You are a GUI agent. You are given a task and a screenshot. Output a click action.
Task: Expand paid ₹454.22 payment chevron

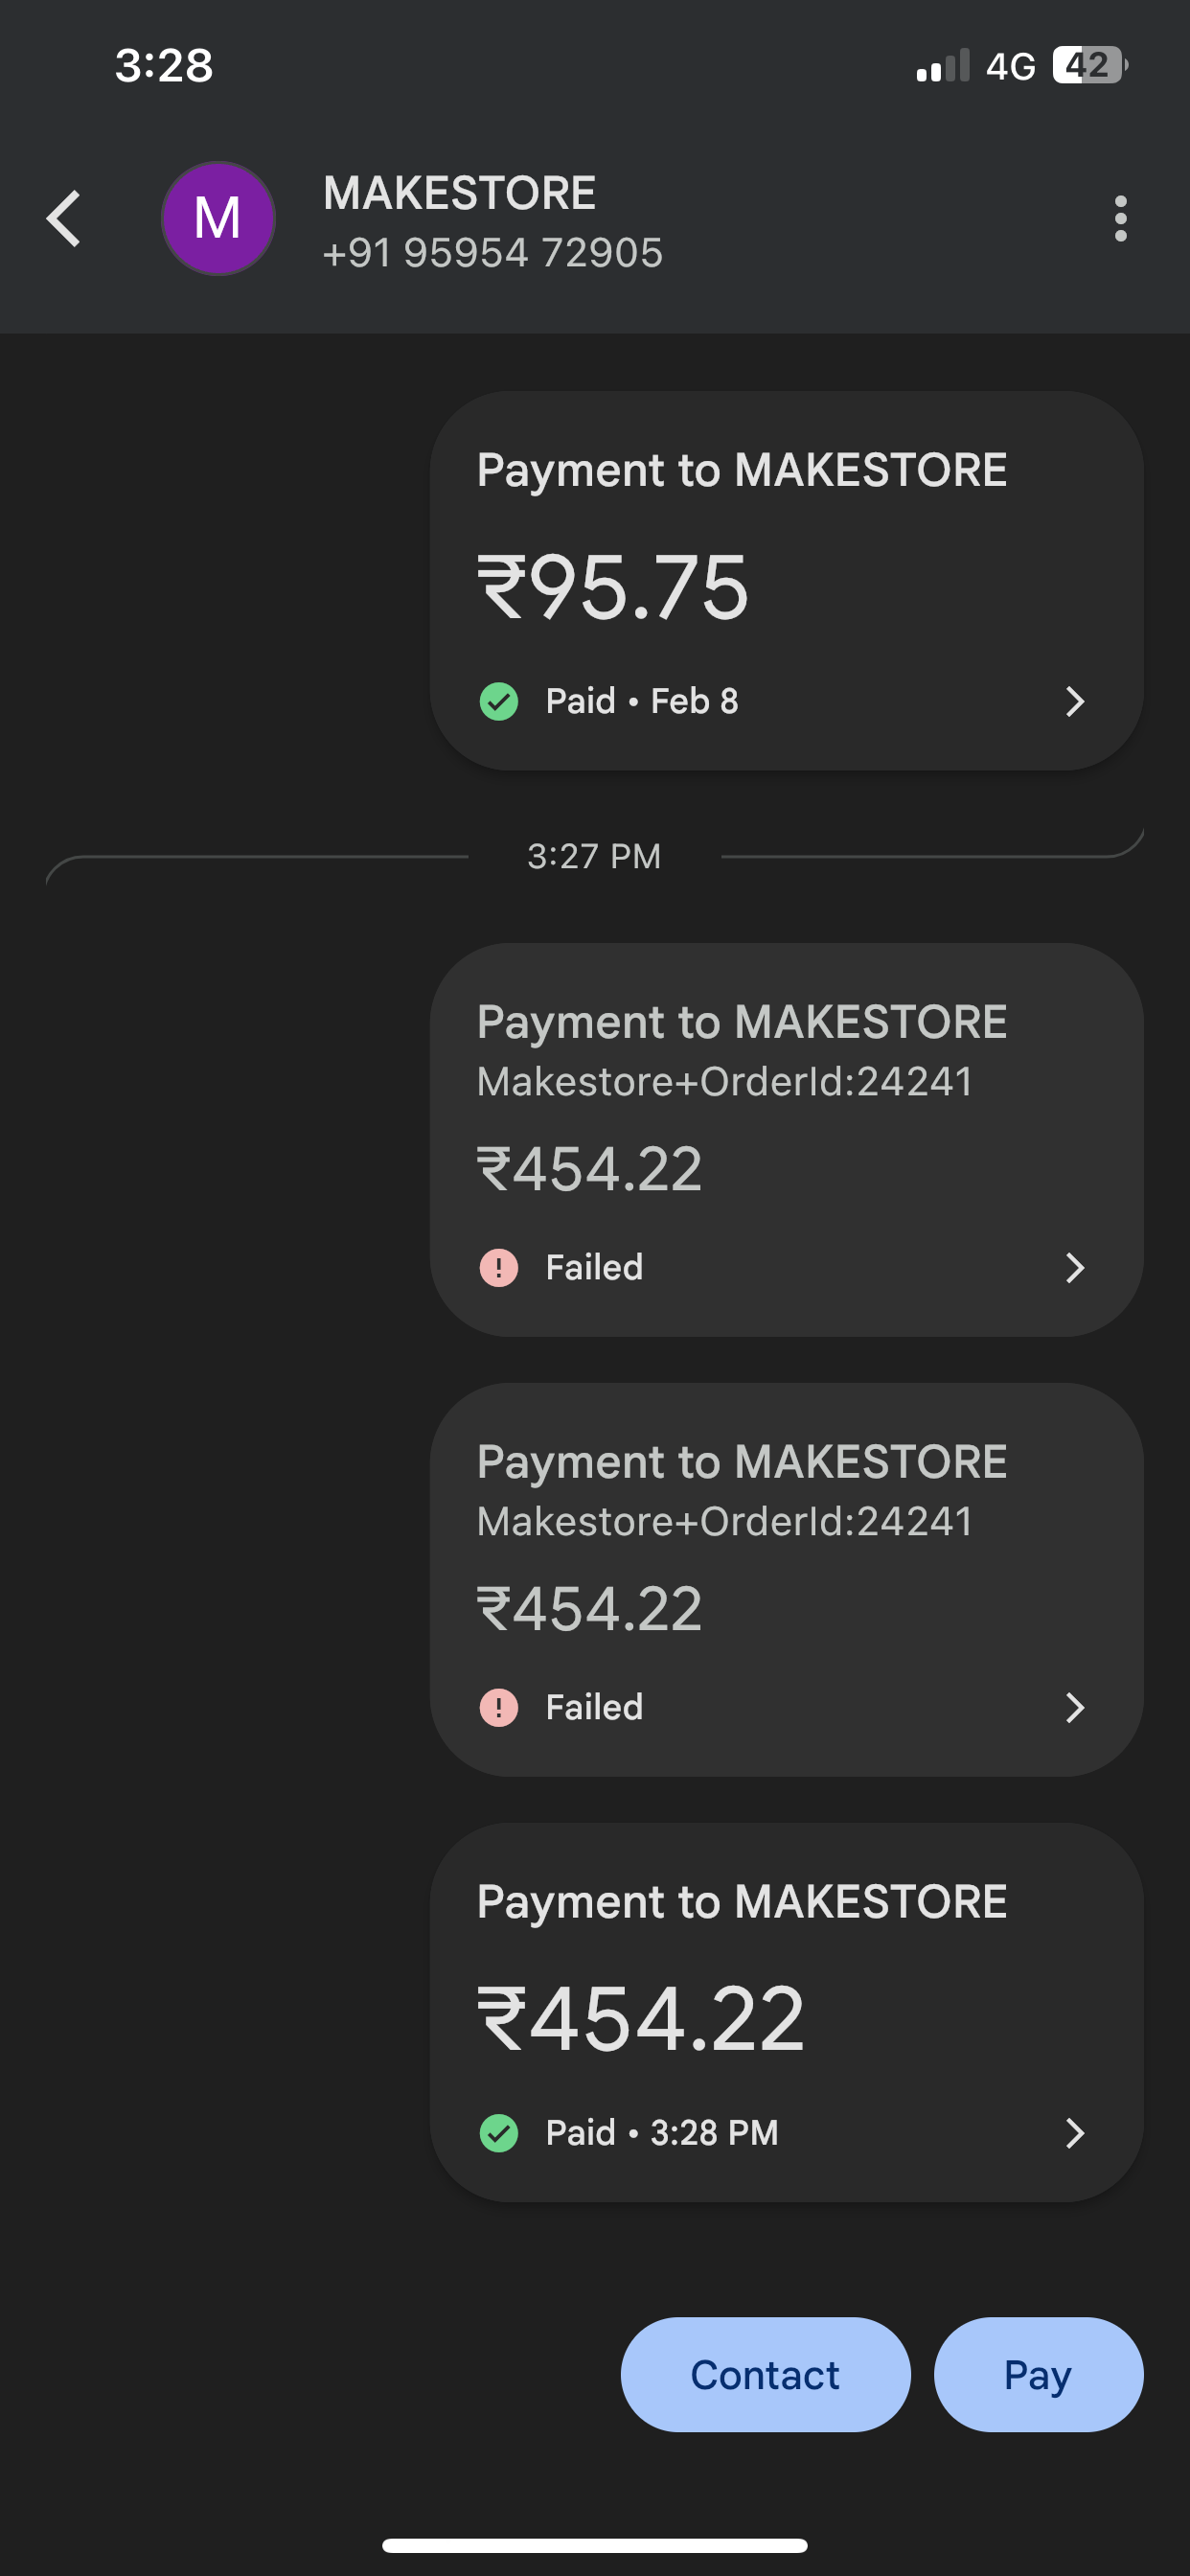1075,2133
